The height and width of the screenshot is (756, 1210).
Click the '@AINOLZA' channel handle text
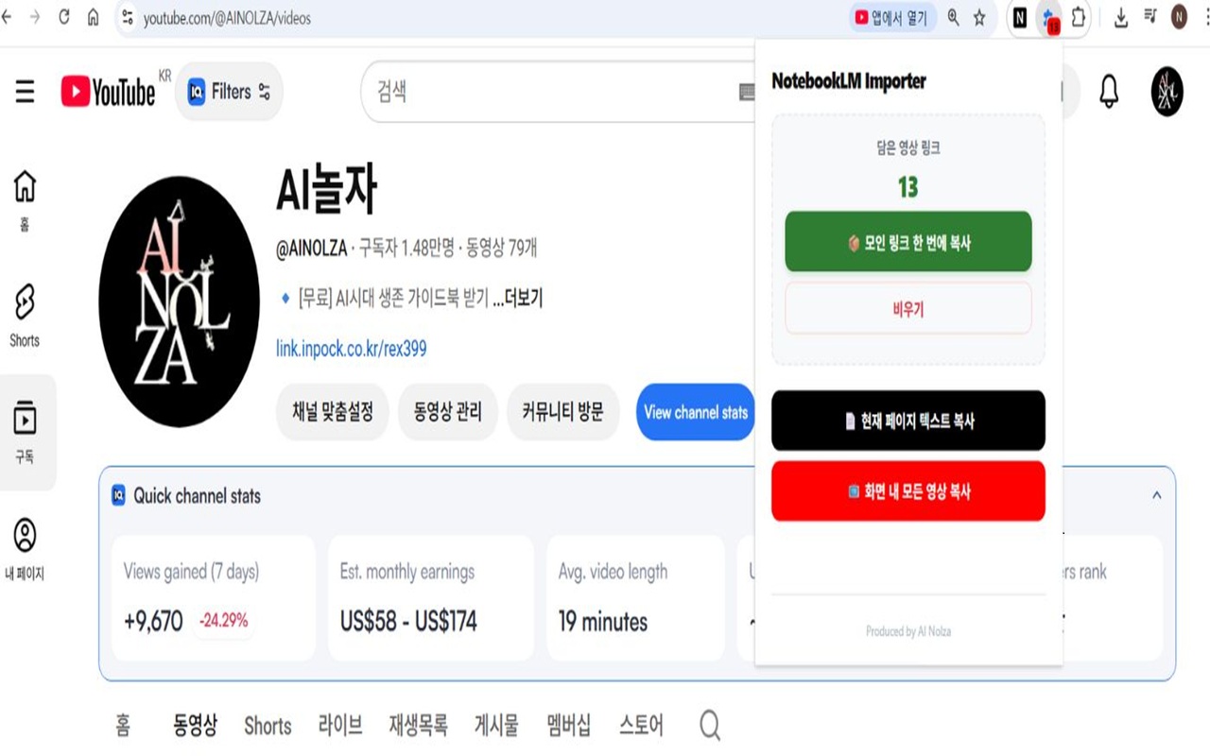311,249
